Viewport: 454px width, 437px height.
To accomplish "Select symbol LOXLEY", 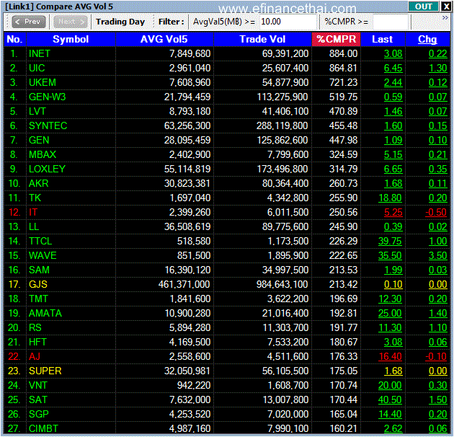I will (x=47, y=169).
